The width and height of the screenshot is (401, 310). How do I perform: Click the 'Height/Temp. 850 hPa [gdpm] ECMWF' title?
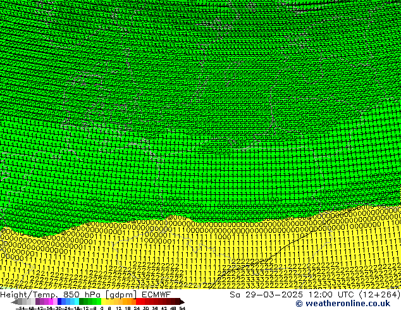(x=85, y=295)
